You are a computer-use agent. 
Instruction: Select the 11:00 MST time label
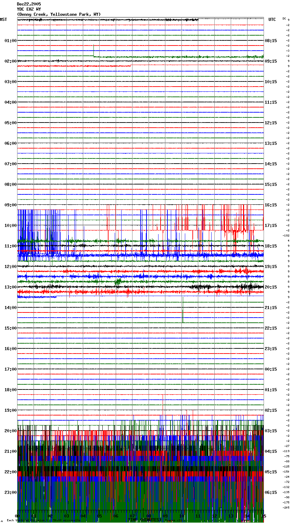(x=11, y=246)
